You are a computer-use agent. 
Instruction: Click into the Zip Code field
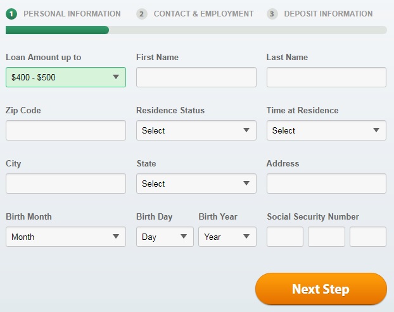click(x=66, y=130)
